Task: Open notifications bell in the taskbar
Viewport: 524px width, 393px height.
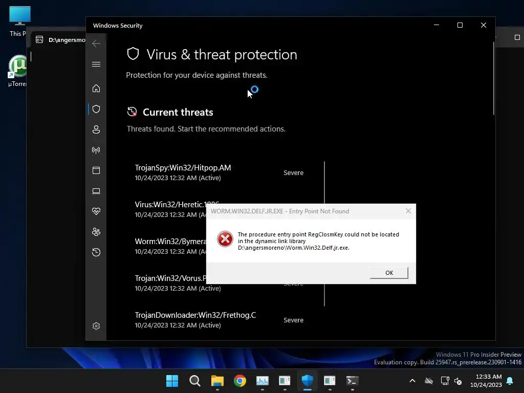Action: tap(510, 381)
